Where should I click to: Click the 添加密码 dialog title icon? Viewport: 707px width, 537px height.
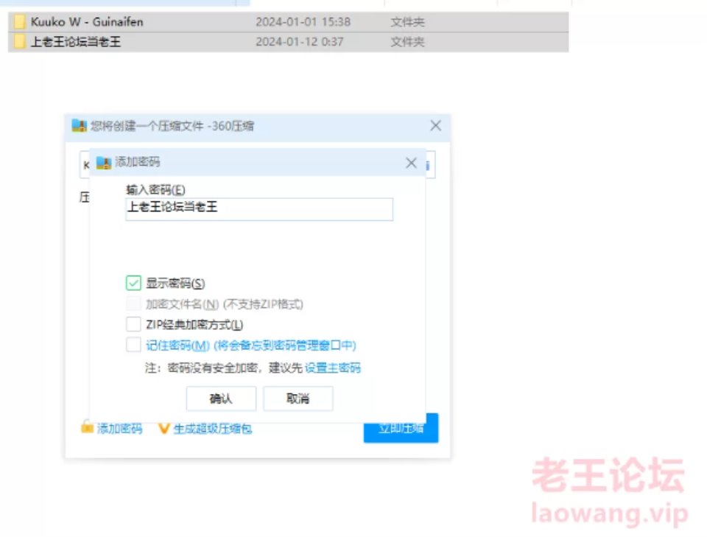[104, 162]
